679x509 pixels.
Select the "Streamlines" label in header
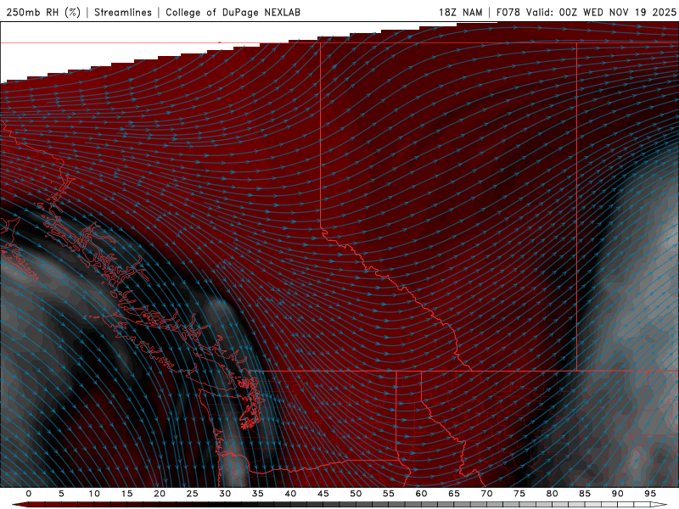coord(123,12)
